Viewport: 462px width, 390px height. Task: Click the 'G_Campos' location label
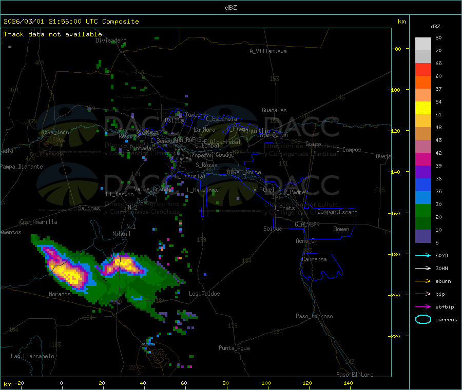pyautogui.click(x=349, y=150)
